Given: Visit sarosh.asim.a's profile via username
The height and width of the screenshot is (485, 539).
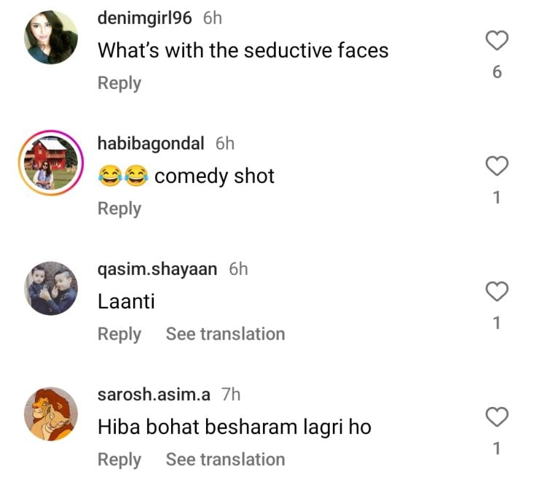Looking at the screenshot, I should click(154, 395).
